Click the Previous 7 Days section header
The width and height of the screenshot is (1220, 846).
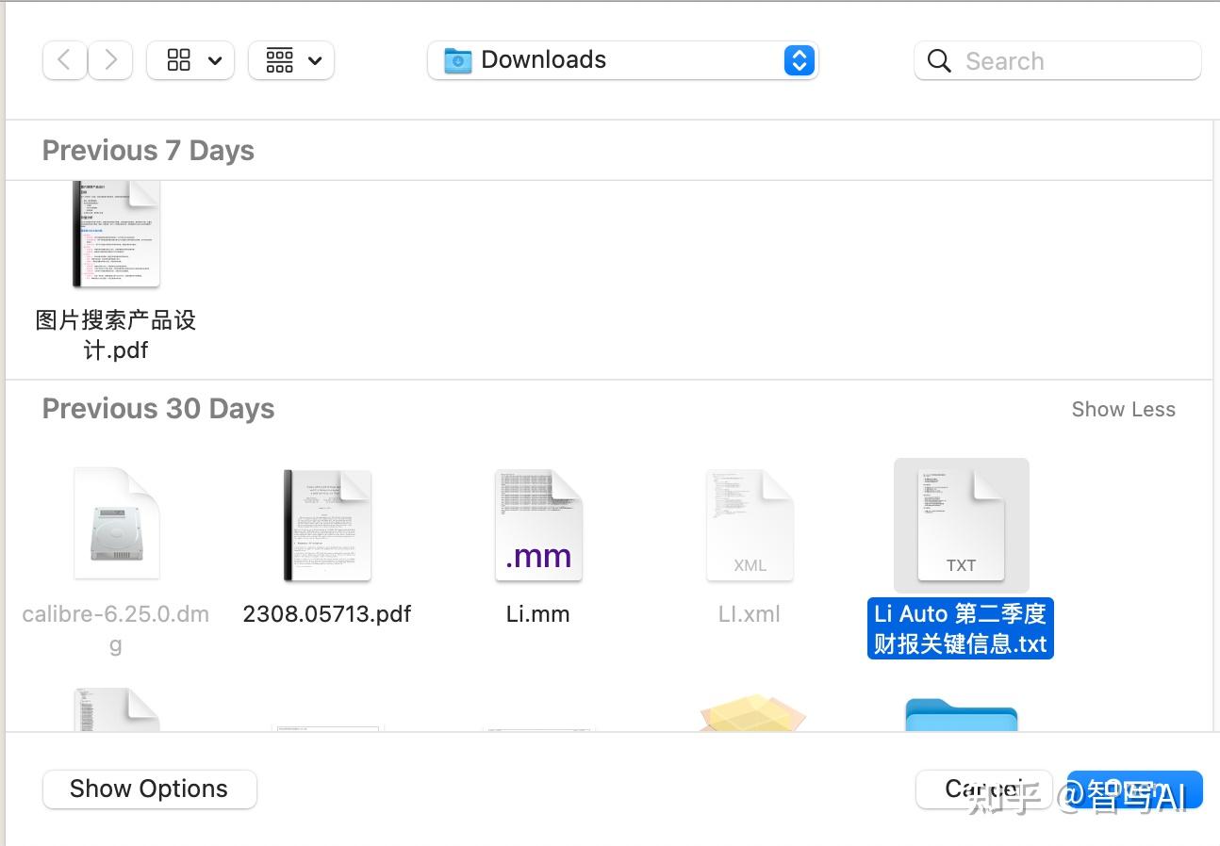(148, 151)
